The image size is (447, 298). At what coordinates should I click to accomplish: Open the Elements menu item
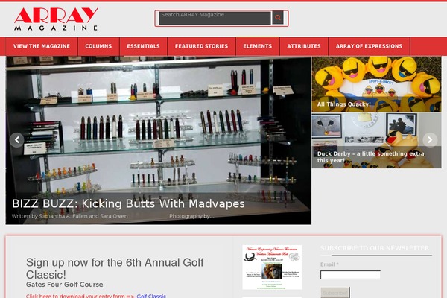coord(258,46)
